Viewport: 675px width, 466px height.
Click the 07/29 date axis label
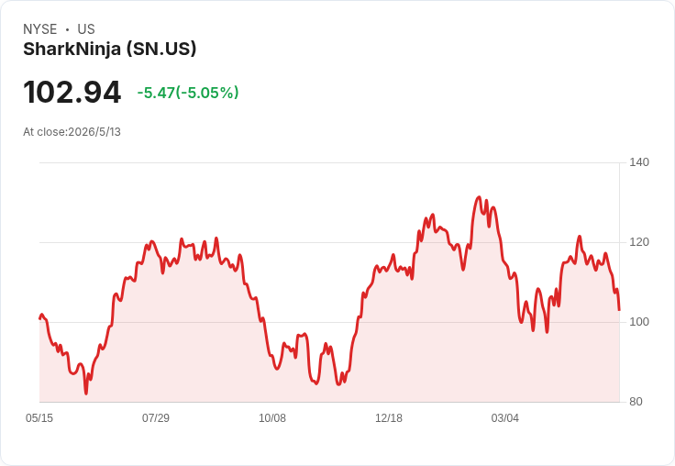[156, 417]
